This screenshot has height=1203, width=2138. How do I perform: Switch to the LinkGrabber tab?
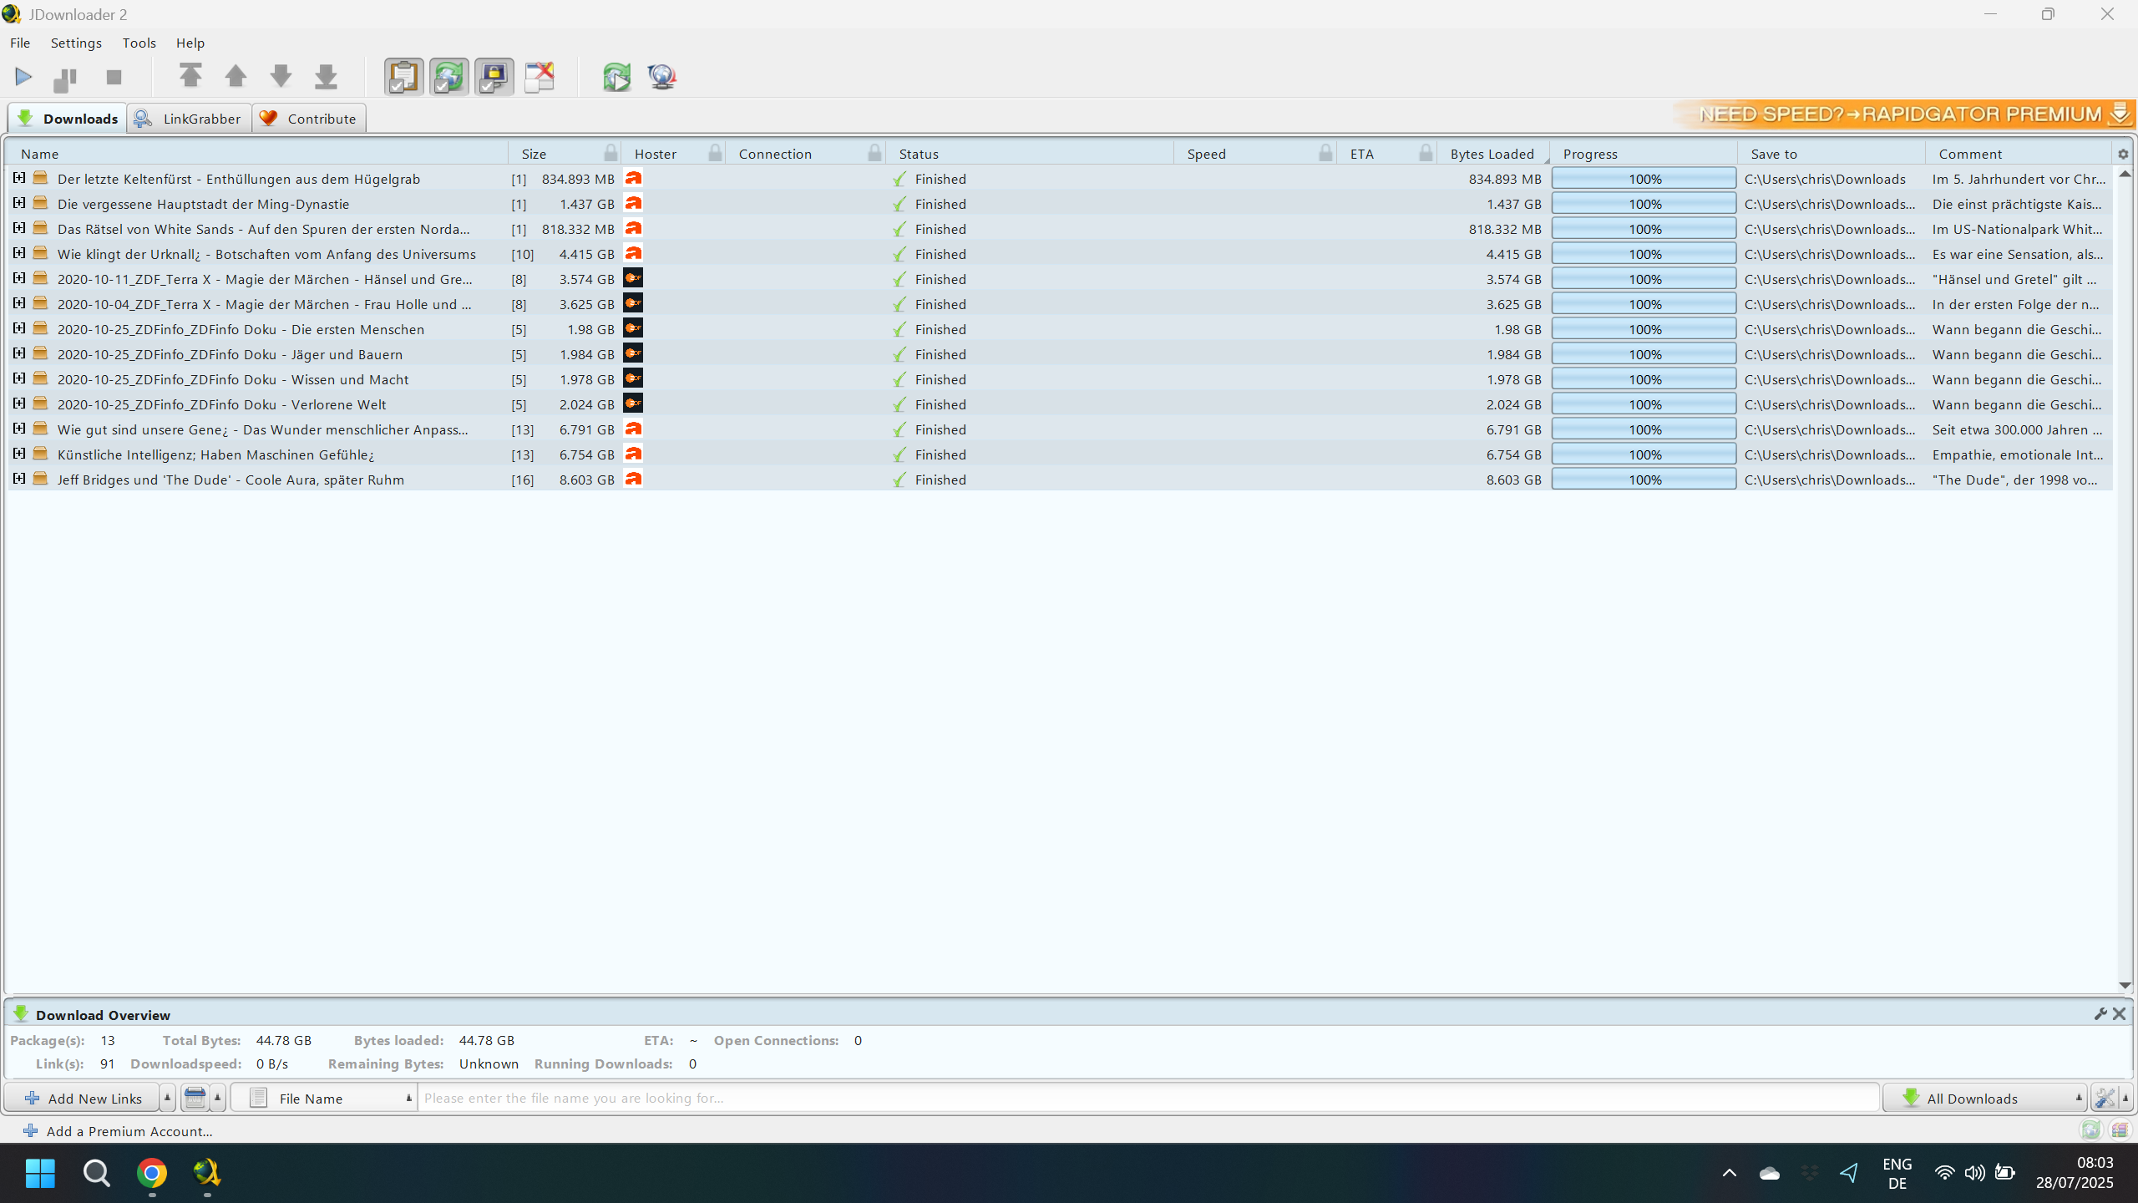189,119
